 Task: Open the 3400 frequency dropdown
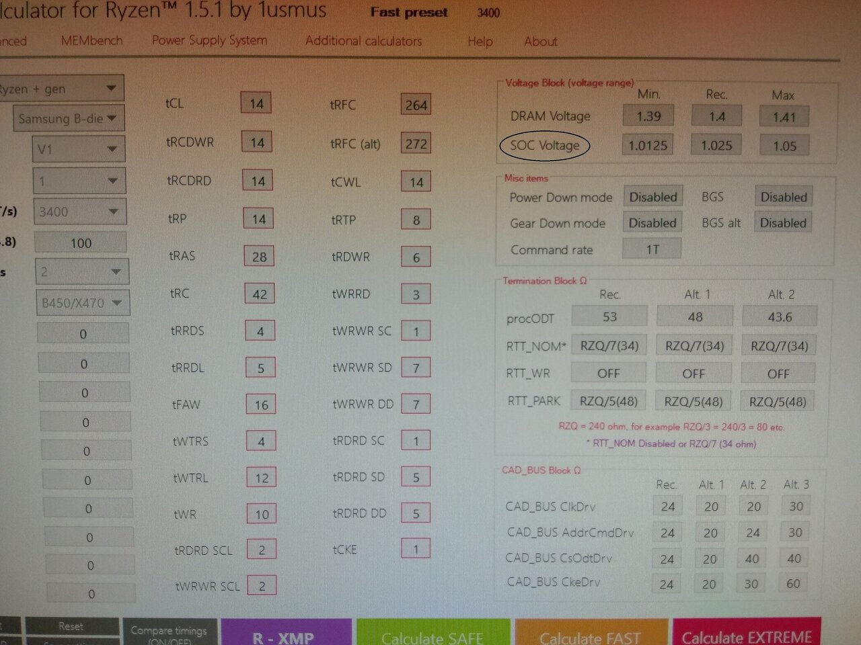[80, 212]
